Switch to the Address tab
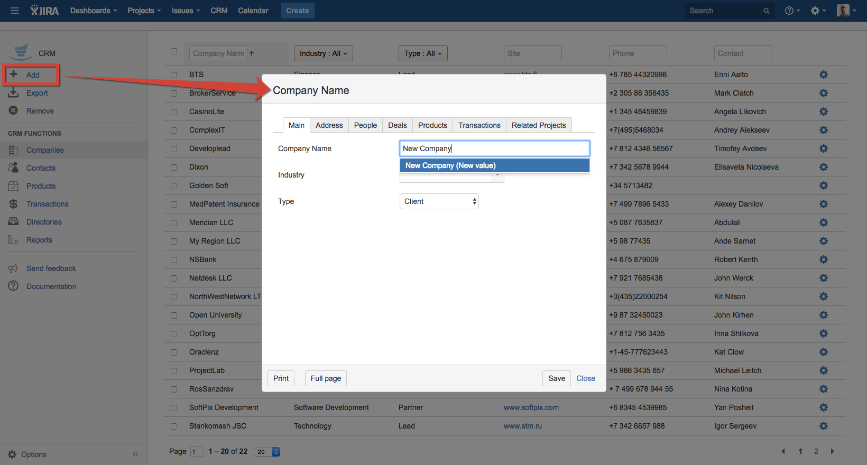867x465 pixels. point(329,125)
